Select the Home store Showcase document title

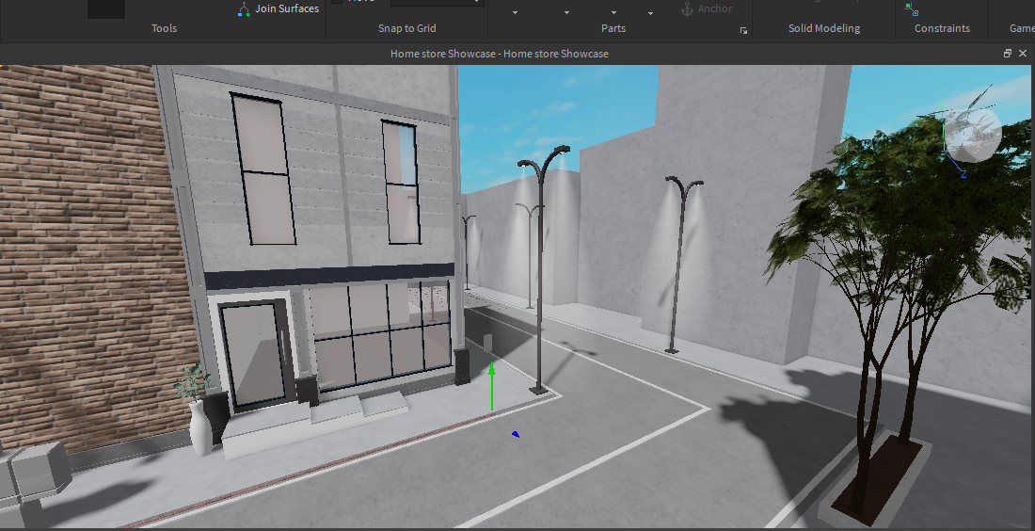click(499, 54)
